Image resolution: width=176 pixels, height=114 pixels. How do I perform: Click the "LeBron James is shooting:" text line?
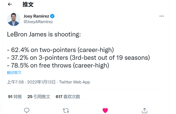tap(44, 35)
